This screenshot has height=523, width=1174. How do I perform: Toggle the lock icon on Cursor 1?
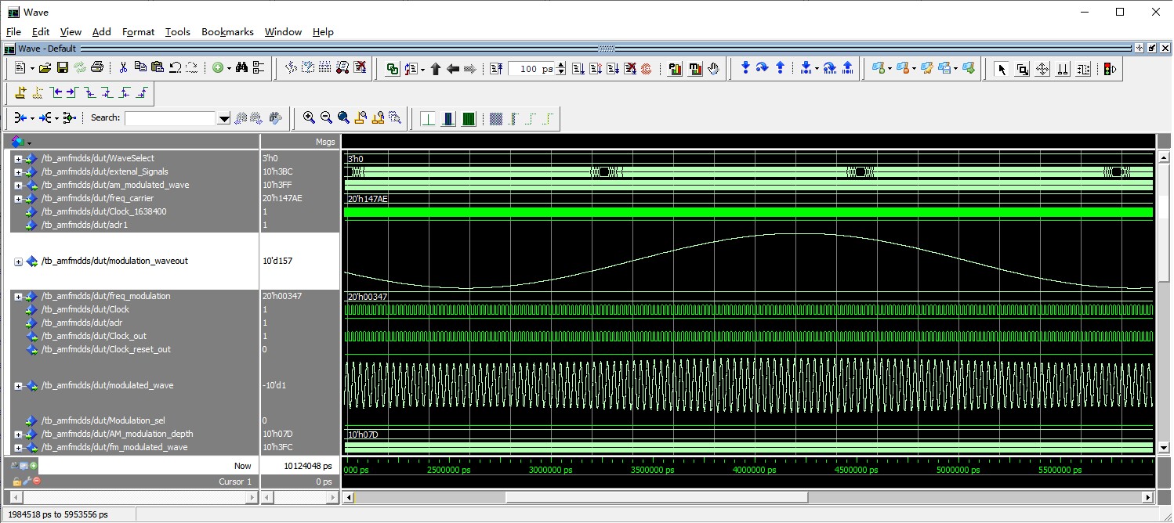[16, 482]
